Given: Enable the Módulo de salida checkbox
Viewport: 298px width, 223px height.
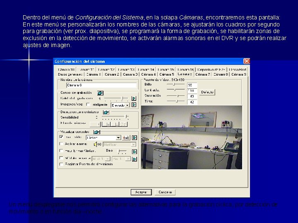Looking at the screenshot, I should pyautogui.click(x=61, y=158).
